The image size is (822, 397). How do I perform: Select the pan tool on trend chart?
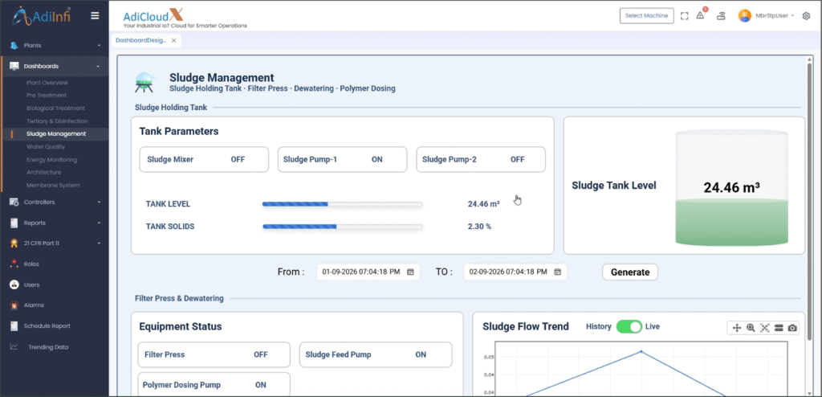(737, 328)
